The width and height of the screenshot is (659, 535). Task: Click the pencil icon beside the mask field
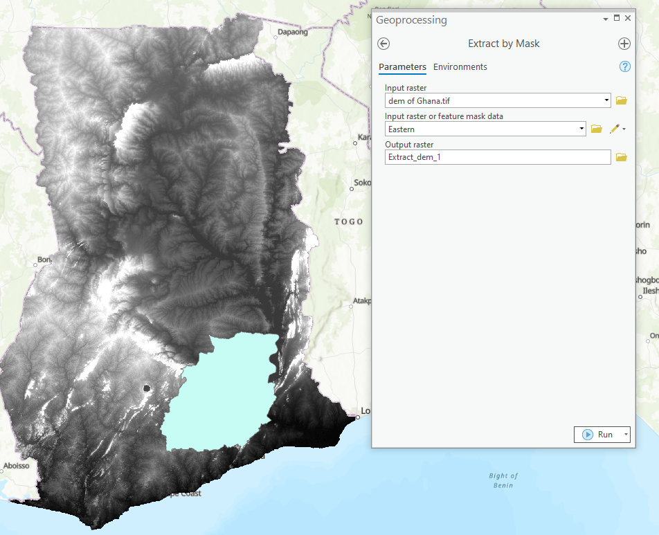(x=613, y=129)
